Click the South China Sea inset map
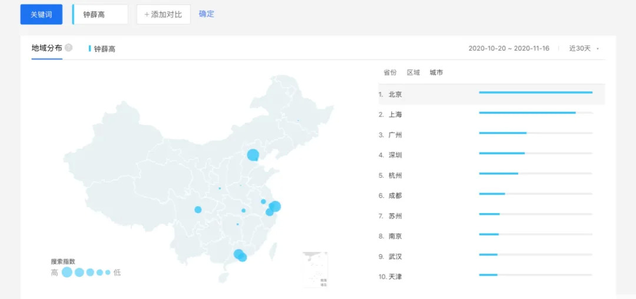636x299 pixels. [x=315, y=270]
